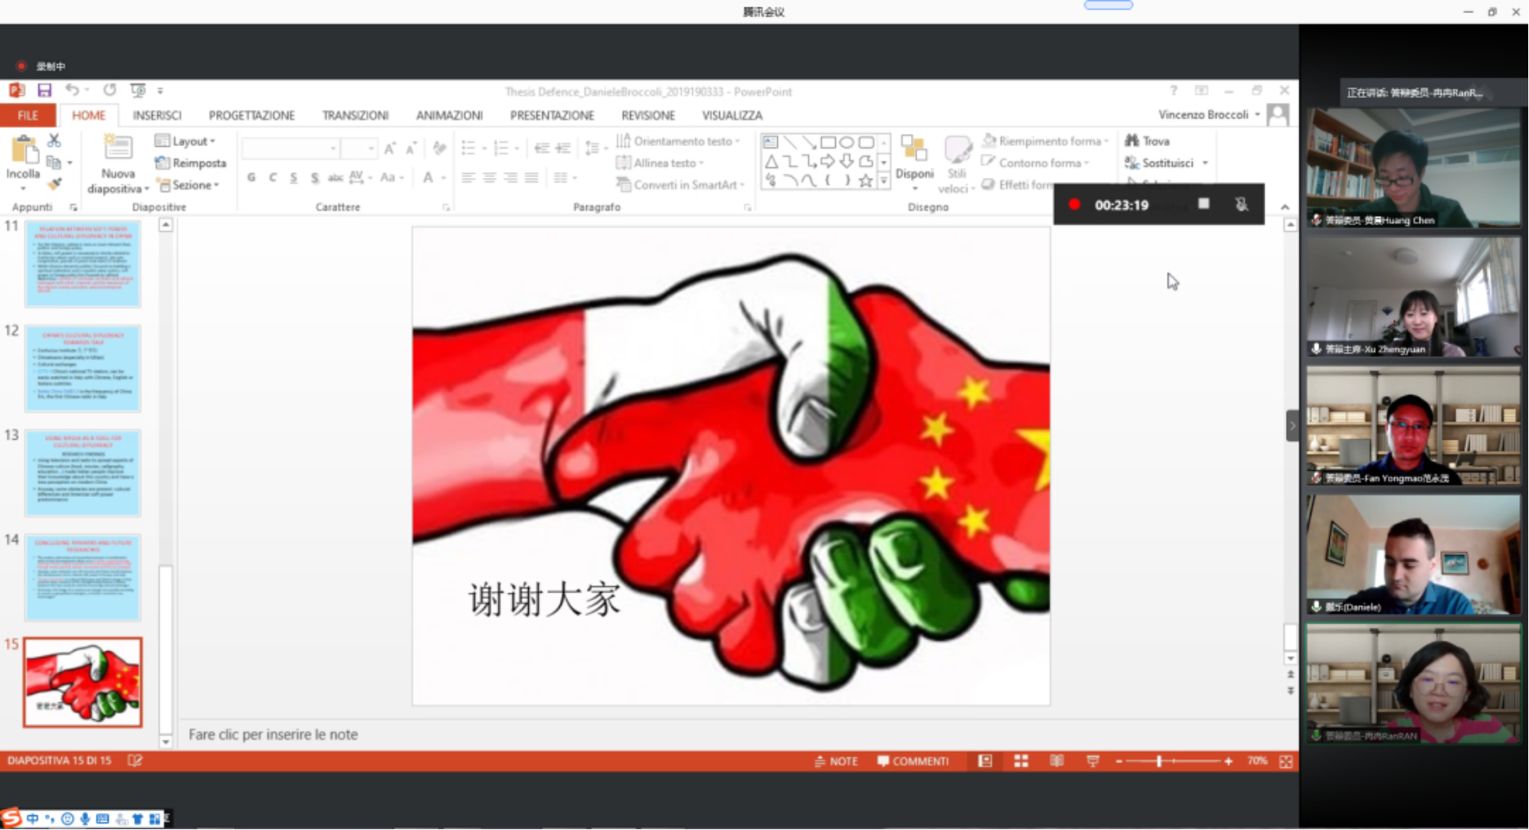Select the Format Painter brush icon

click(x=55, y=184)
